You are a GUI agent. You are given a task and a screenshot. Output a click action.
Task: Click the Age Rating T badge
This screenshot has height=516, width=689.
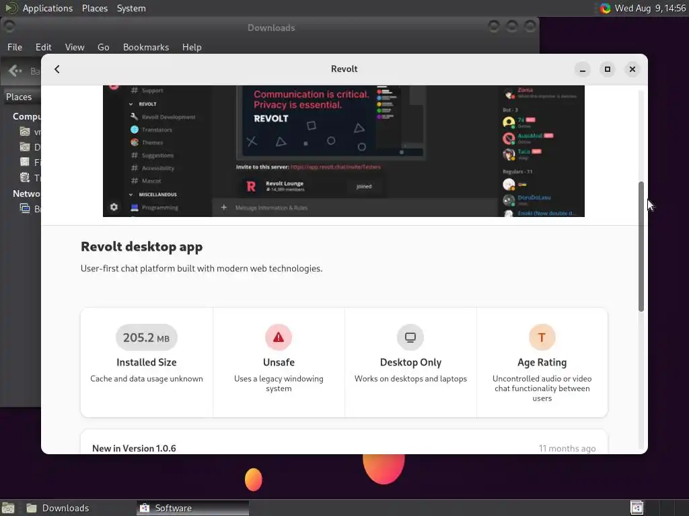coord(542,337)
